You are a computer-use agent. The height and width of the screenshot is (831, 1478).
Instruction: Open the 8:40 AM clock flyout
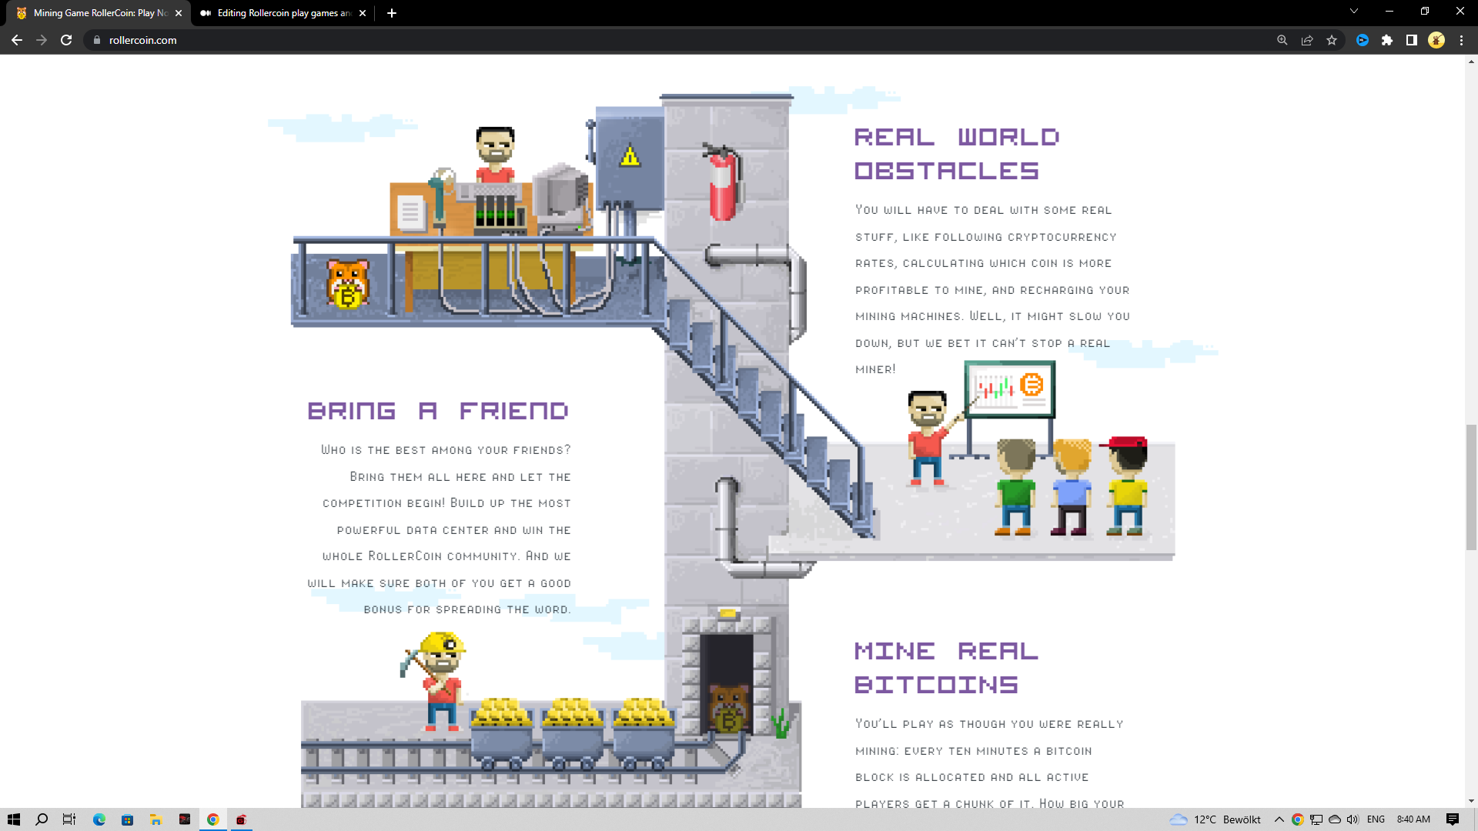coord(1413,819)
